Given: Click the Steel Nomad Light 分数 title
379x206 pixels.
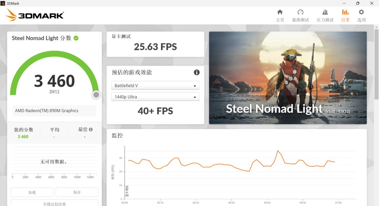Looking at the screenshot, I should pos(41,38).
